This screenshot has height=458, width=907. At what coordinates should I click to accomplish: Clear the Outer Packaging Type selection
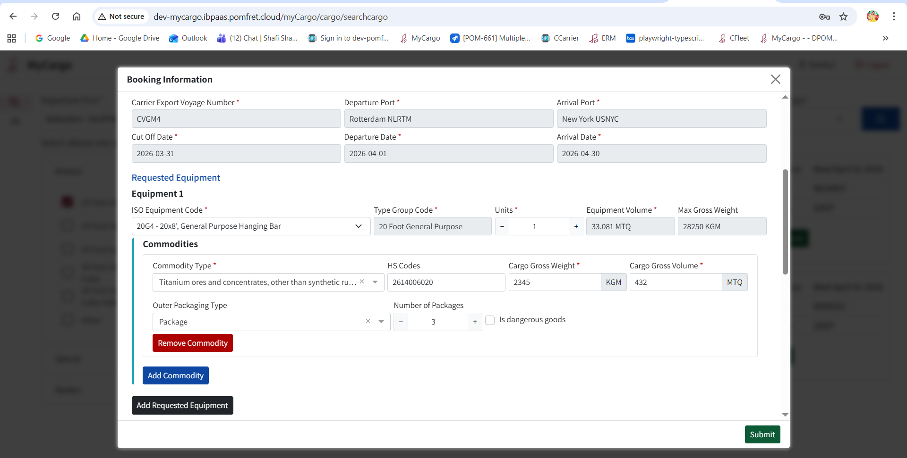368,321
